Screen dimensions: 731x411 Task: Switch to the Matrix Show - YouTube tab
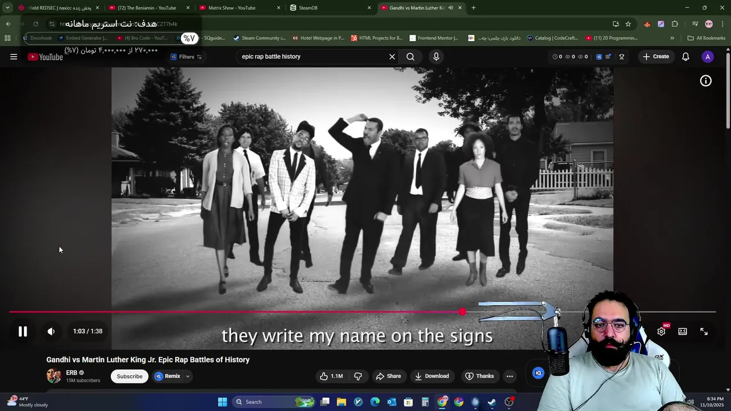240,8
